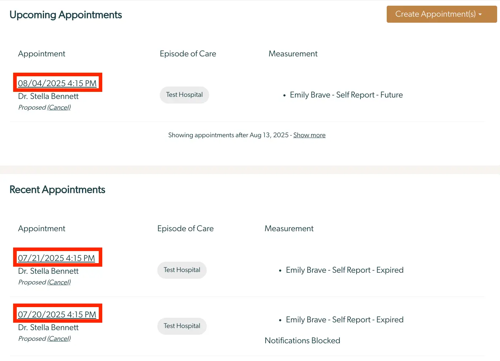This screenshot has width=500, height=361.
Task: Cancel the 07/20/2025 proposed appointment
Action: click(x=59, y=339)
